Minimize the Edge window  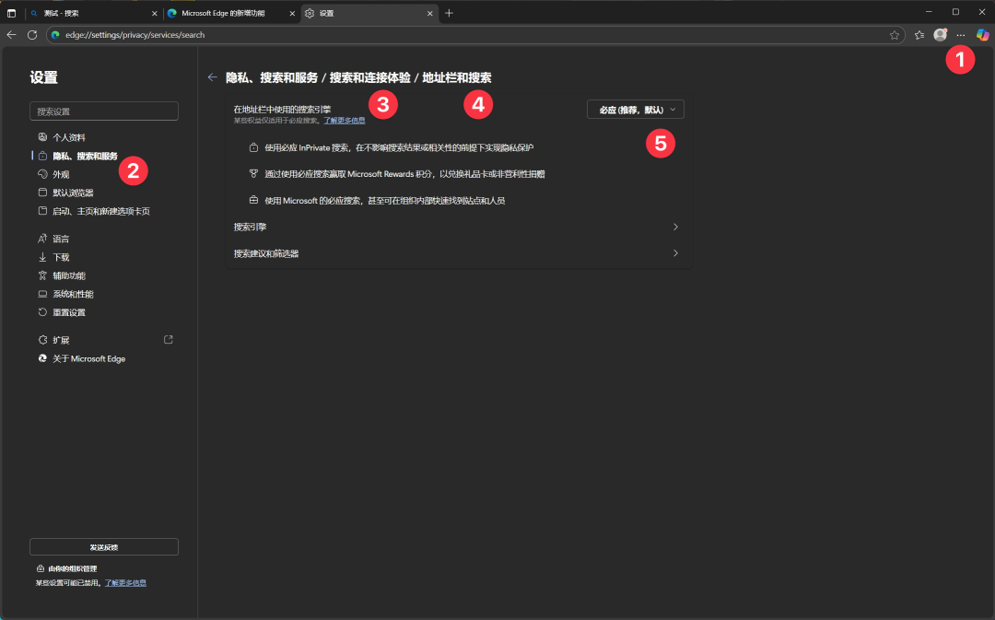click(x=929, y=12)
